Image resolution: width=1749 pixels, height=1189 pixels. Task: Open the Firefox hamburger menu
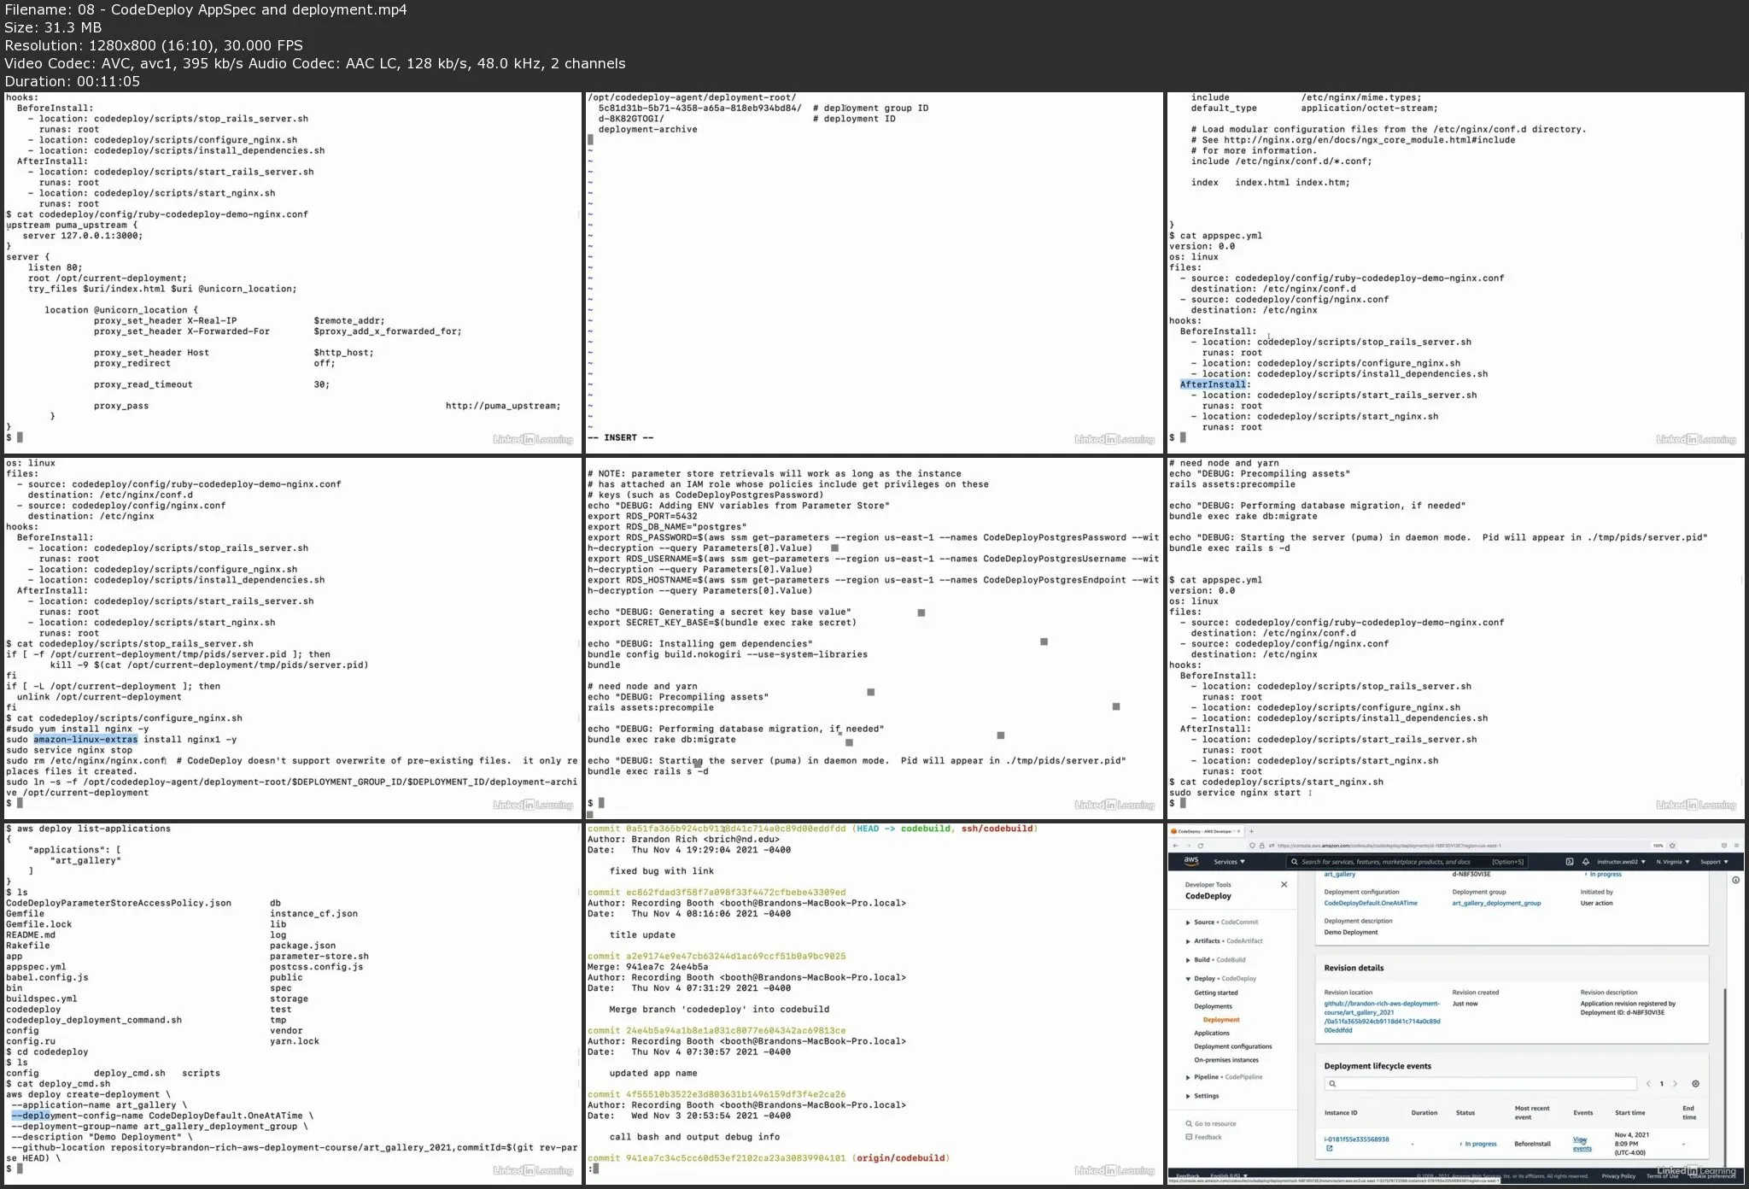[x=1736, y=846]
